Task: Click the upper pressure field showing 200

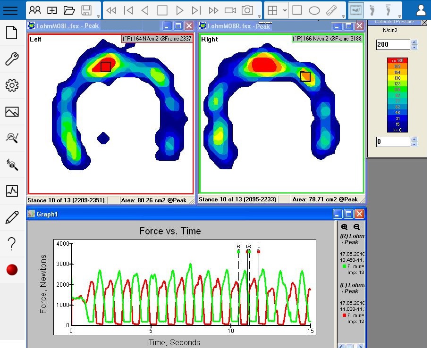Action: [393, 45]
